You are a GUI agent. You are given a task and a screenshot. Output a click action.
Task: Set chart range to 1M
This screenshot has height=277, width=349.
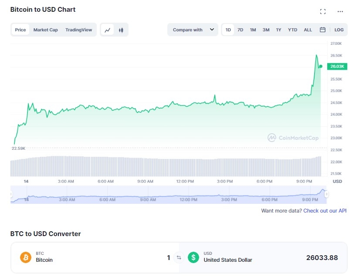[253, 30]
